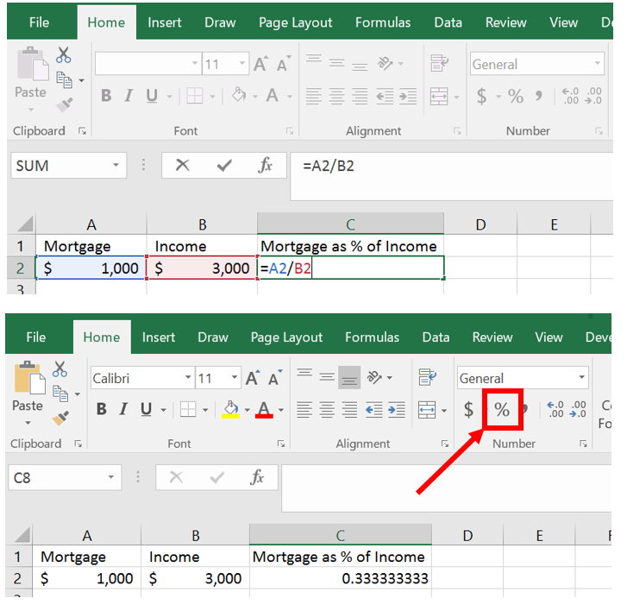Open File tab in upper ribbon

[39, 22]
